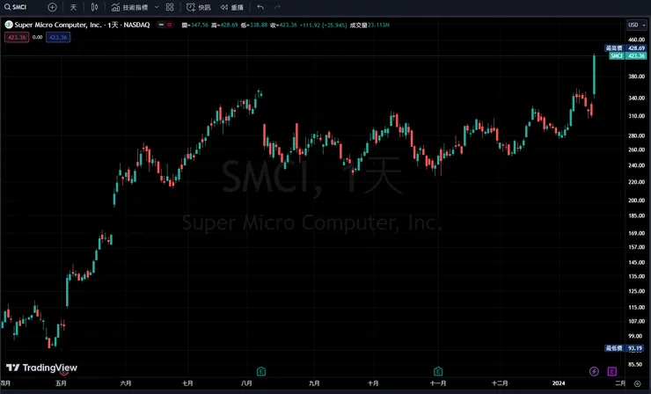Open the earnings marker near 十一月
Image resolution: width=651 pixels, height=394 pixels.
438,371
